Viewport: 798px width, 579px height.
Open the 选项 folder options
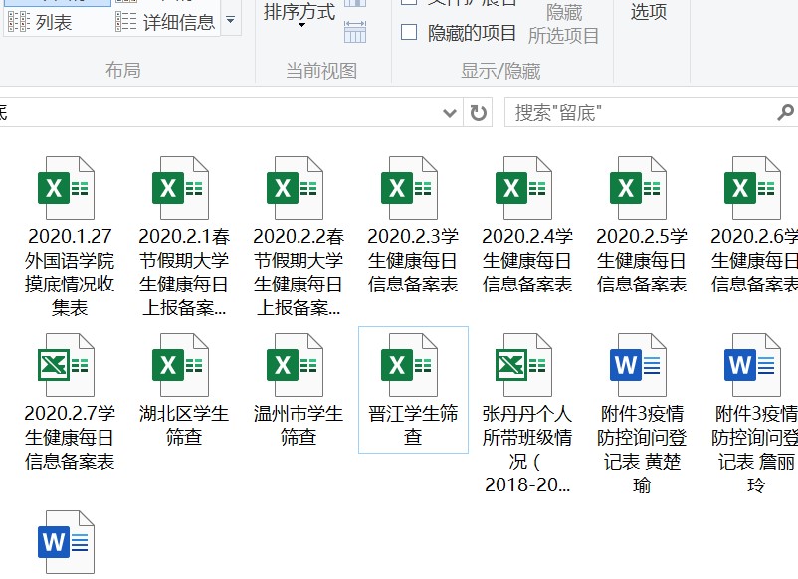pos(648,12)
